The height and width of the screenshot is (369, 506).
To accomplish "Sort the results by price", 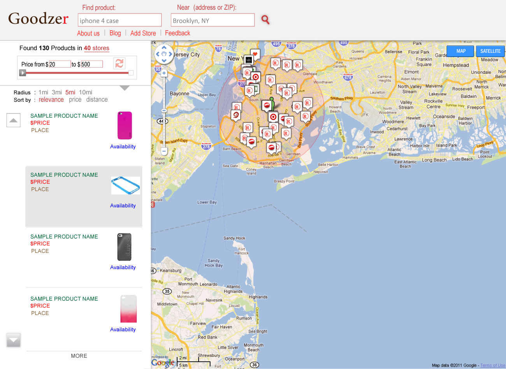I will tap(75, 100).
